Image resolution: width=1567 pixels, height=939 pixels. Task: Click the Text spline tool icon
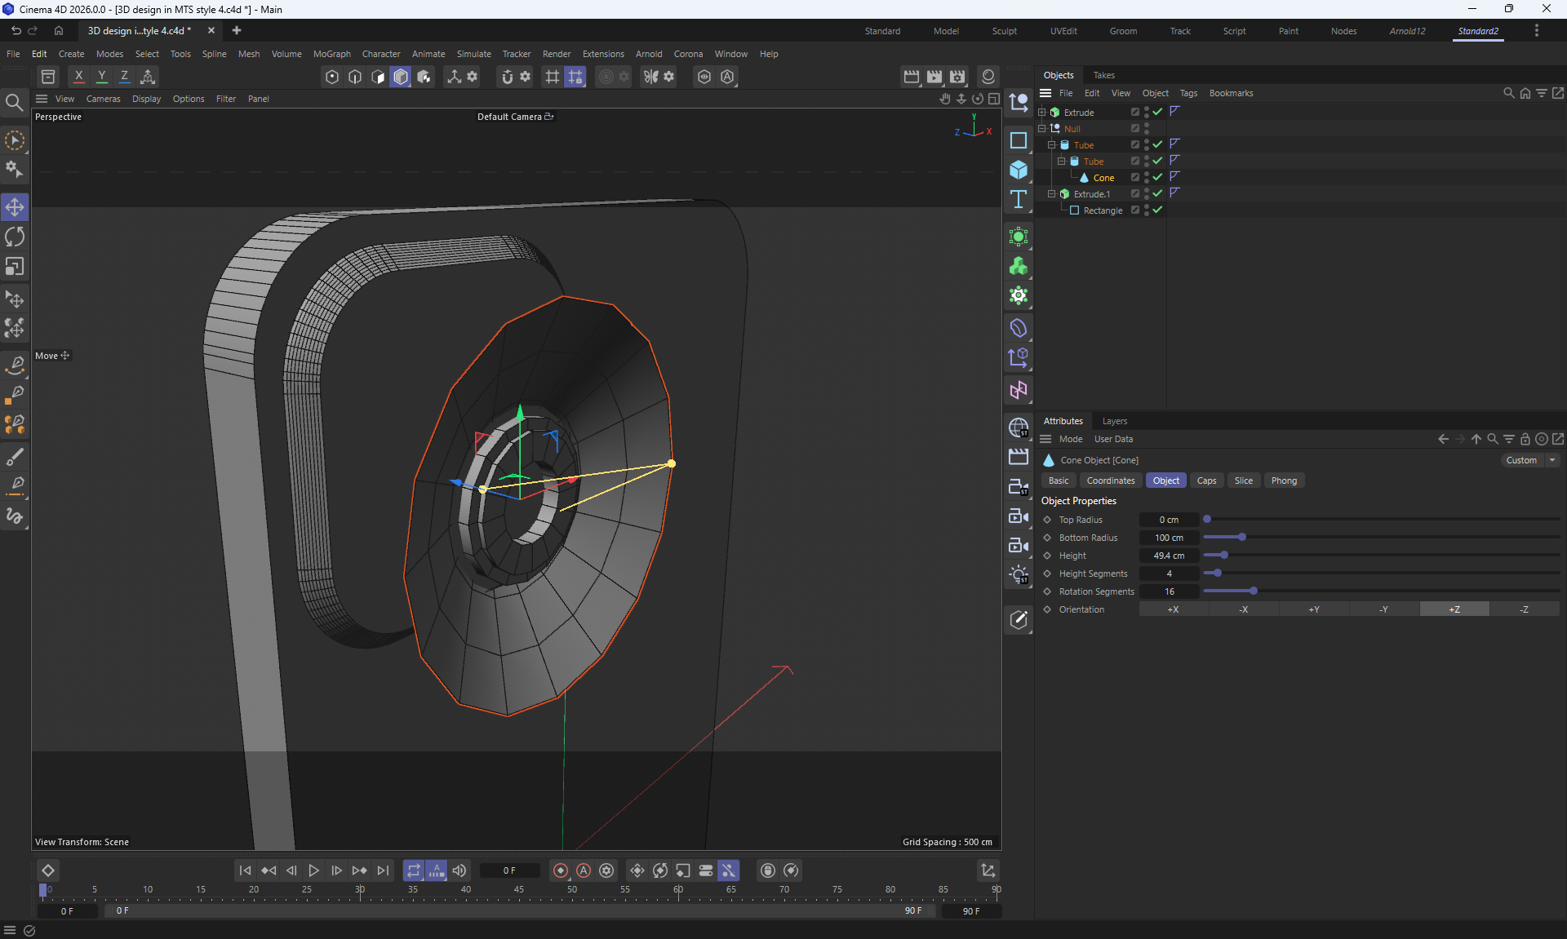tap(1019, 200)
